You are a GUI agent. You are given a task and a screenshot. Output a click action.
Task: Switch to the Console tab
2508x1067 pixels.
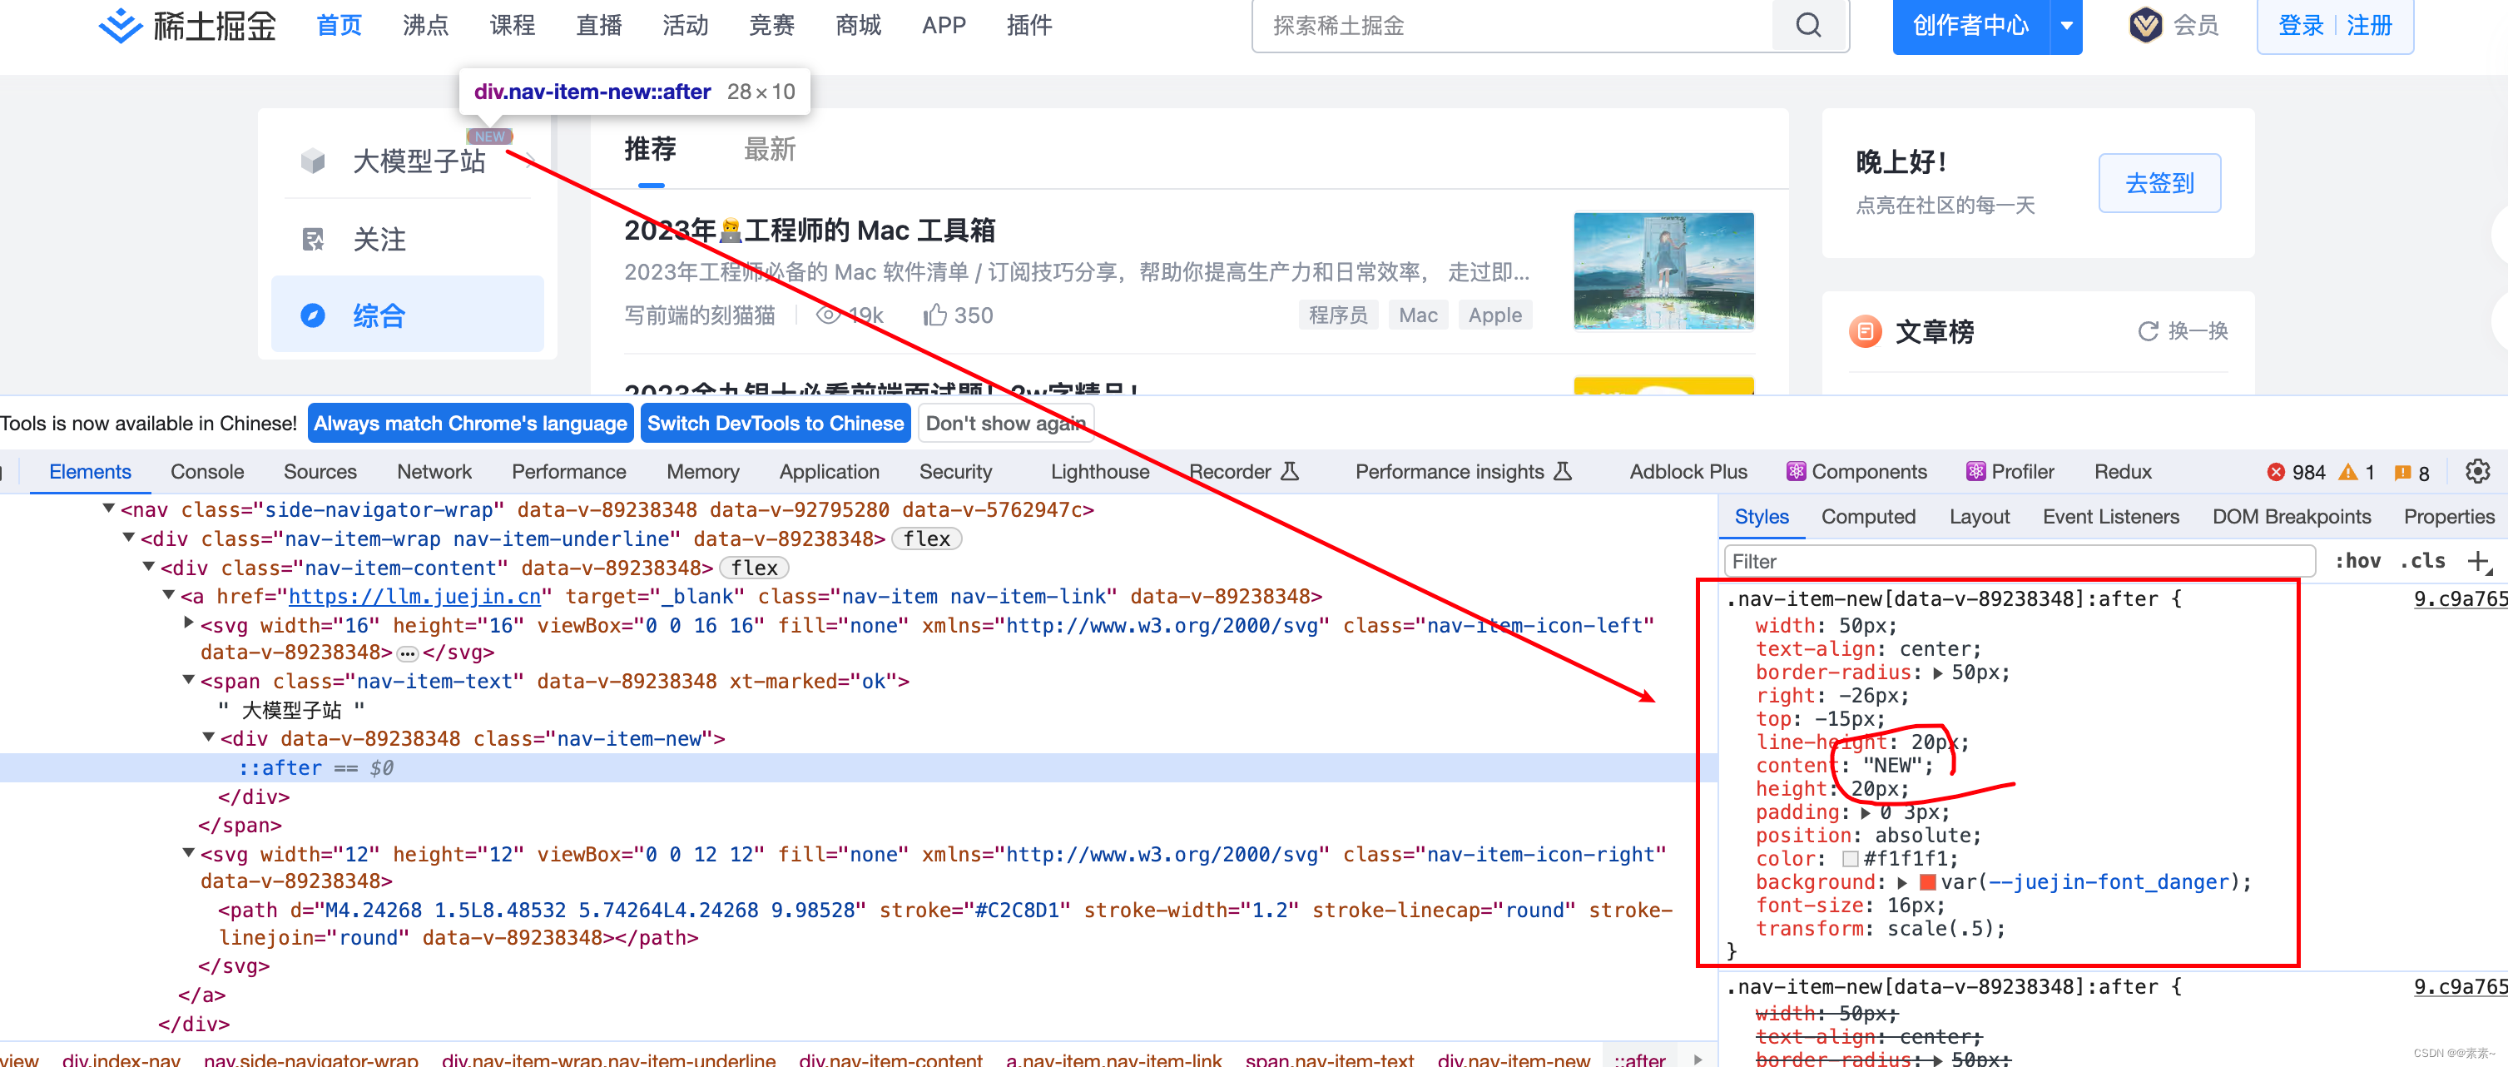point(206,472)
